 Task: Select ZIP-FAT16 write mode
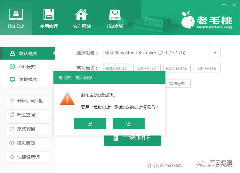pyautogui.click(x=207, y=68)
